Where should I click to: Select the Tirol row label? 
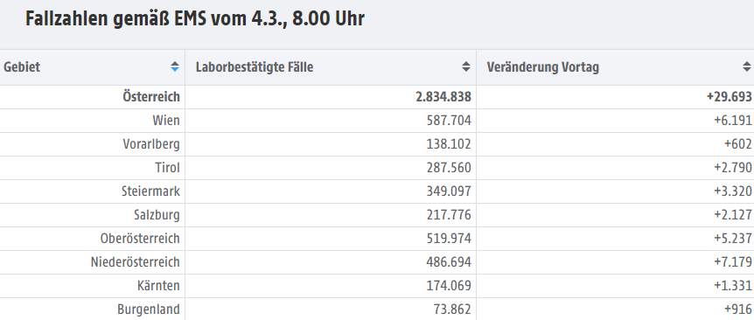[x=167, y=167]
